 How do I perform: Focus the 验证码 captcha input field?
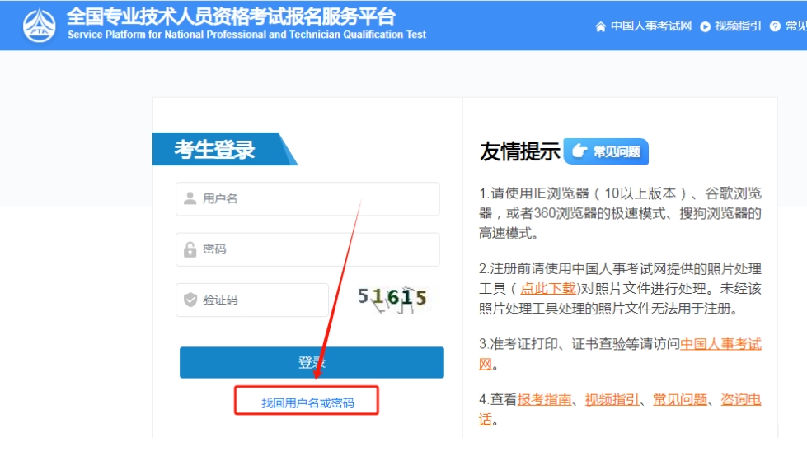coord(262,300)
